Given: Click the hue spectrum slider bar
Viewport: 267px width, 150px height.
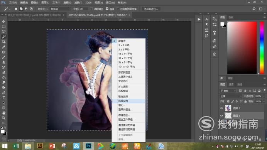Looking at the screenshot, I should pos(262,48).
